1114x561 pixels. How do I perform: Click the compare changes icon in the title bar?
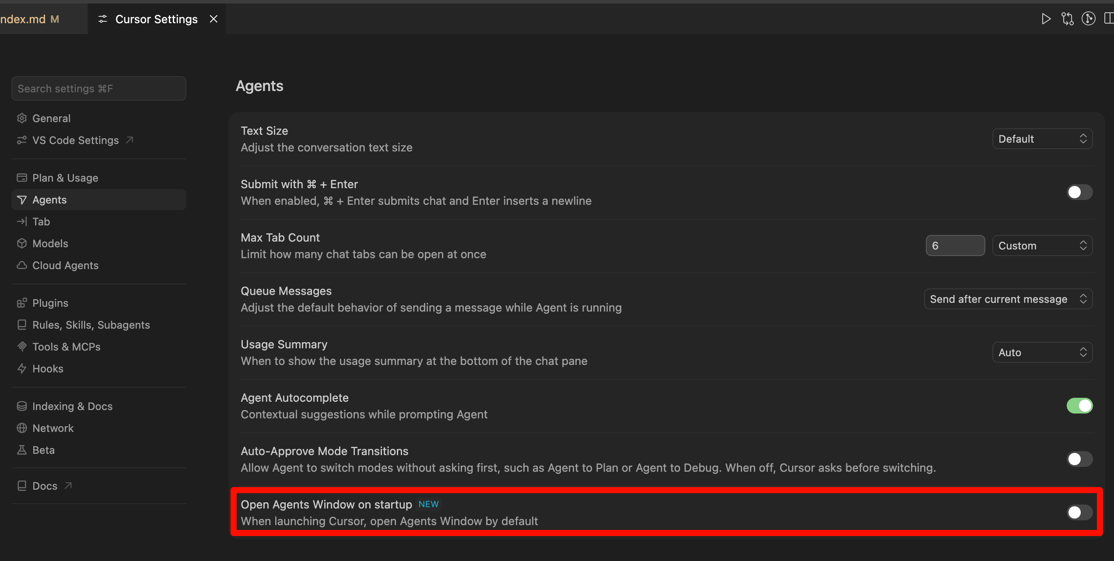(x=1067, y=19)
